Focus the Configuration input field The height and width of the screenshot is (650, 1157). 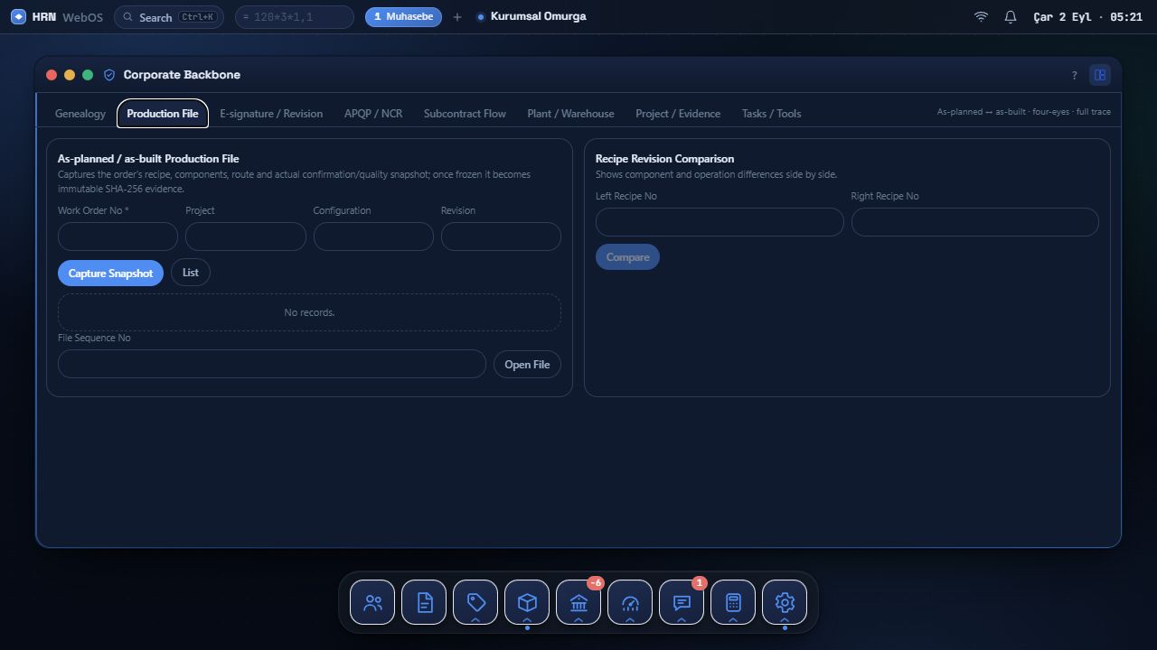(x=373, y=237)
